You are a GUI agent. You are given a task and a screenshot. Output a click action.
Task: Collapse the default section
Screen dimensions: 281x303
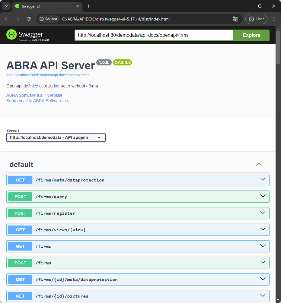258,165
